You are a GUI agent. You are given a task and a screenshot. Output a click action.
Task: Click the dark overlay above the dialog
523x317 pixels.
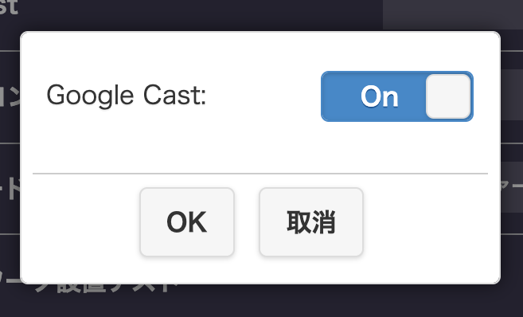click(x=200, y=15)
